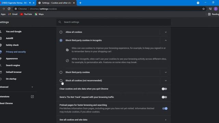Bookmark this page with the star icon
The image size is (219, 123).
click(204, 9)
